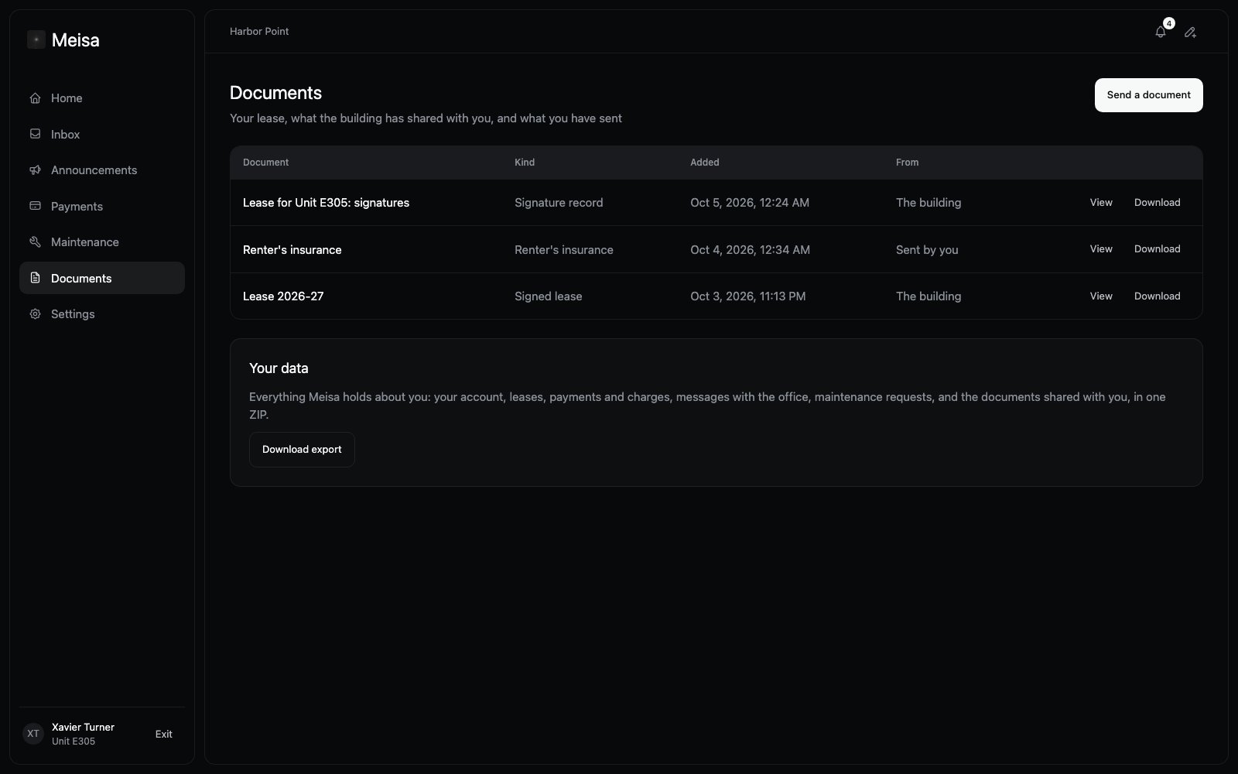Viewport: 1238px width, 774px height.
Task: Download Lease for Unit E305 signatures
Action: tap(1157, 202)
